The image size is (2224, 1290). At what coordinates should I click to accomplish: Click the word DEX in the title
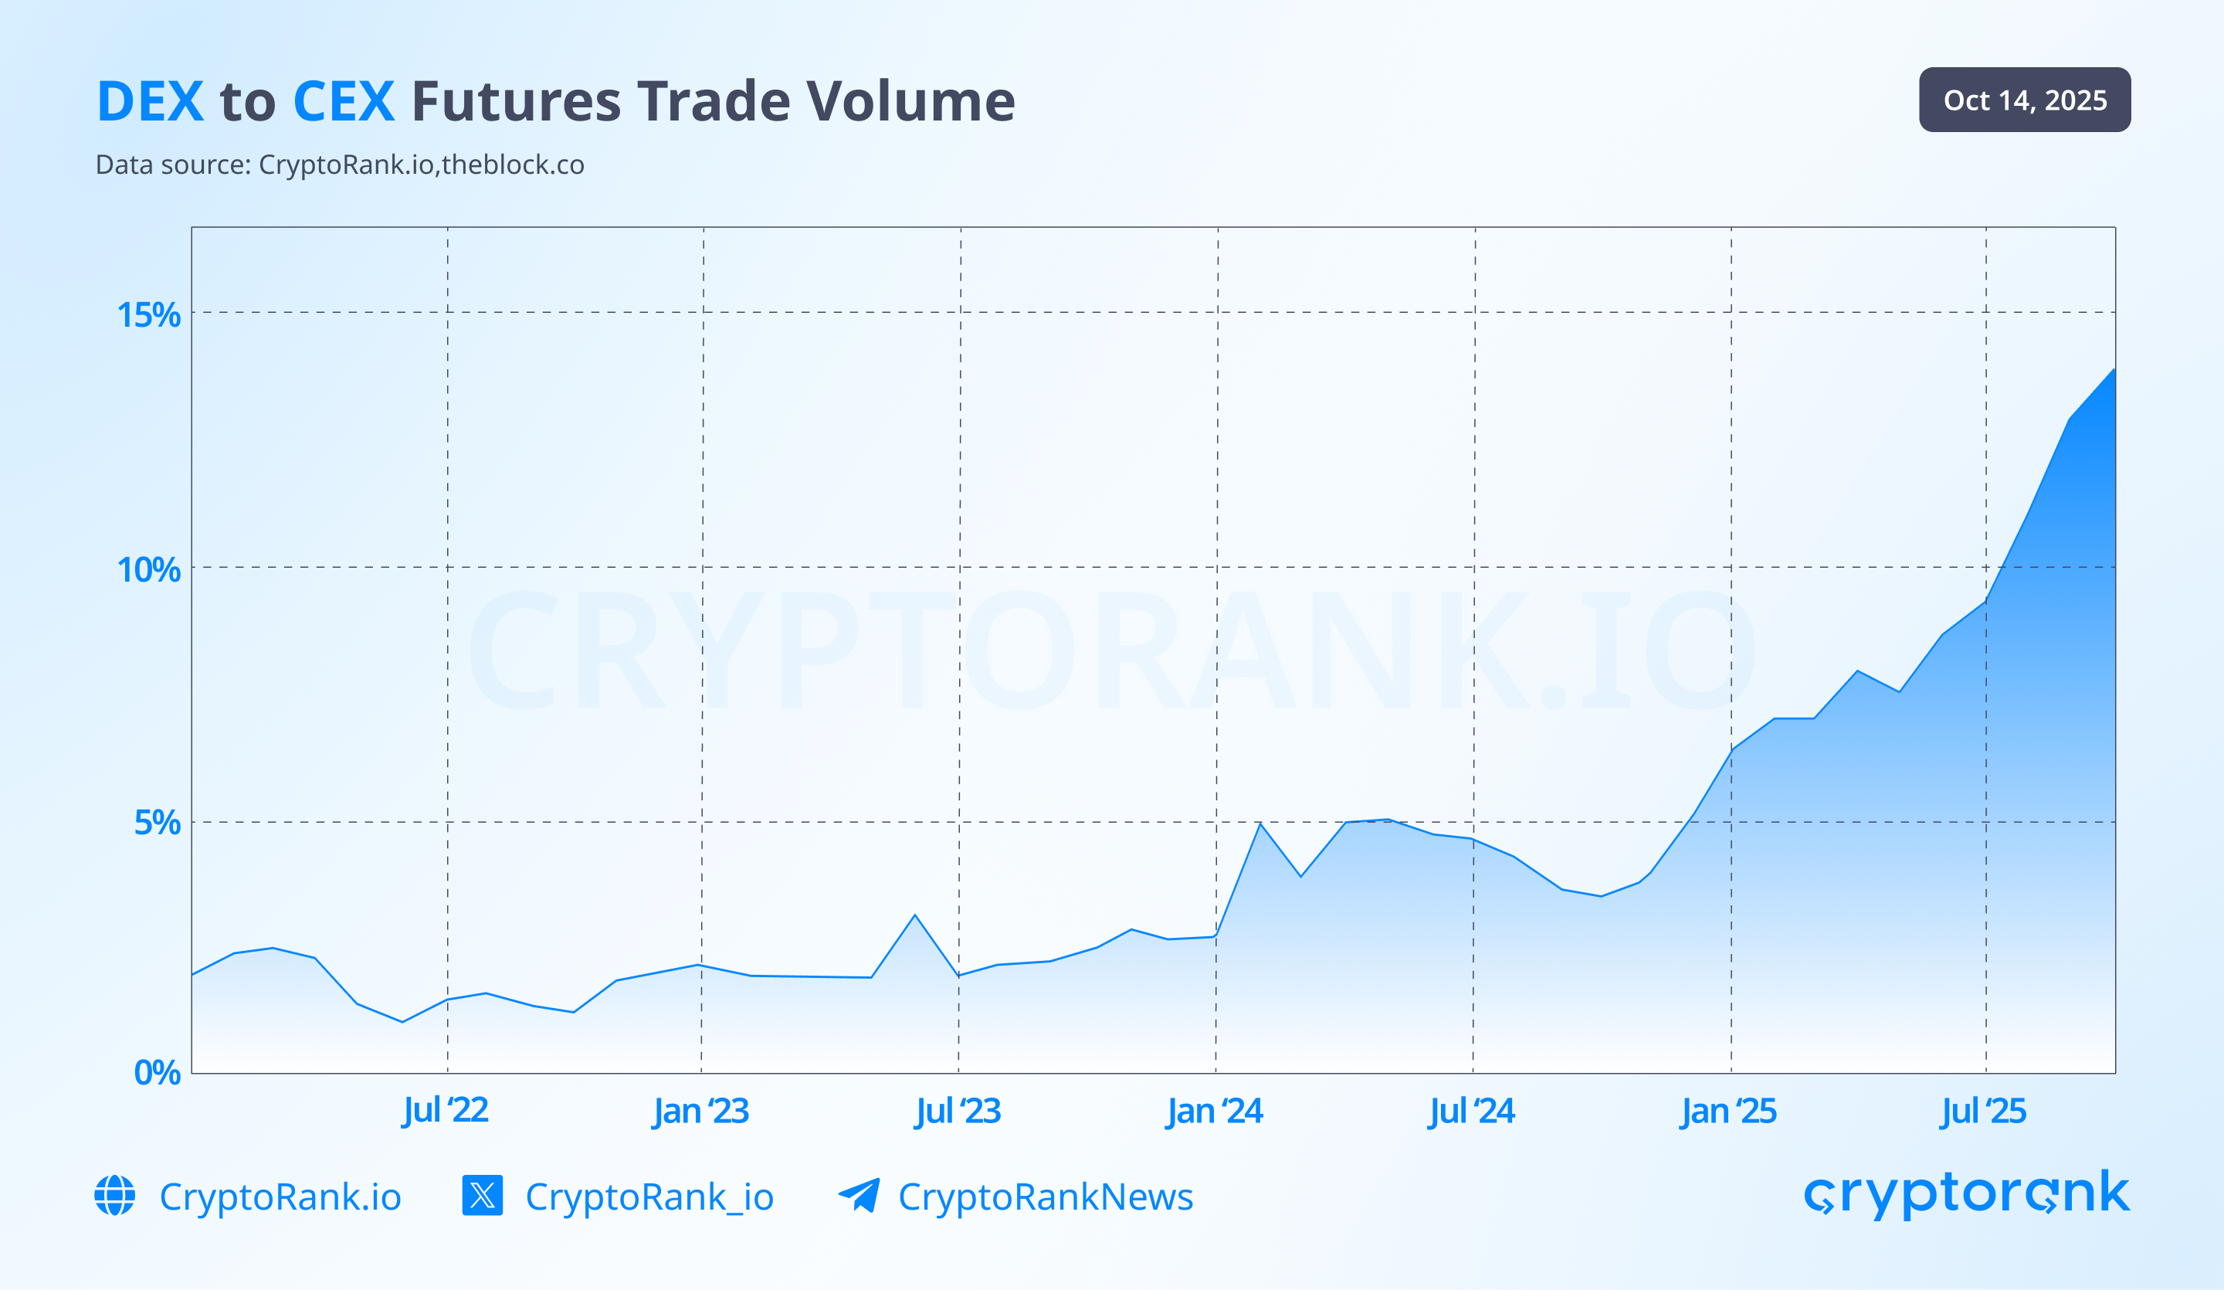150,101
